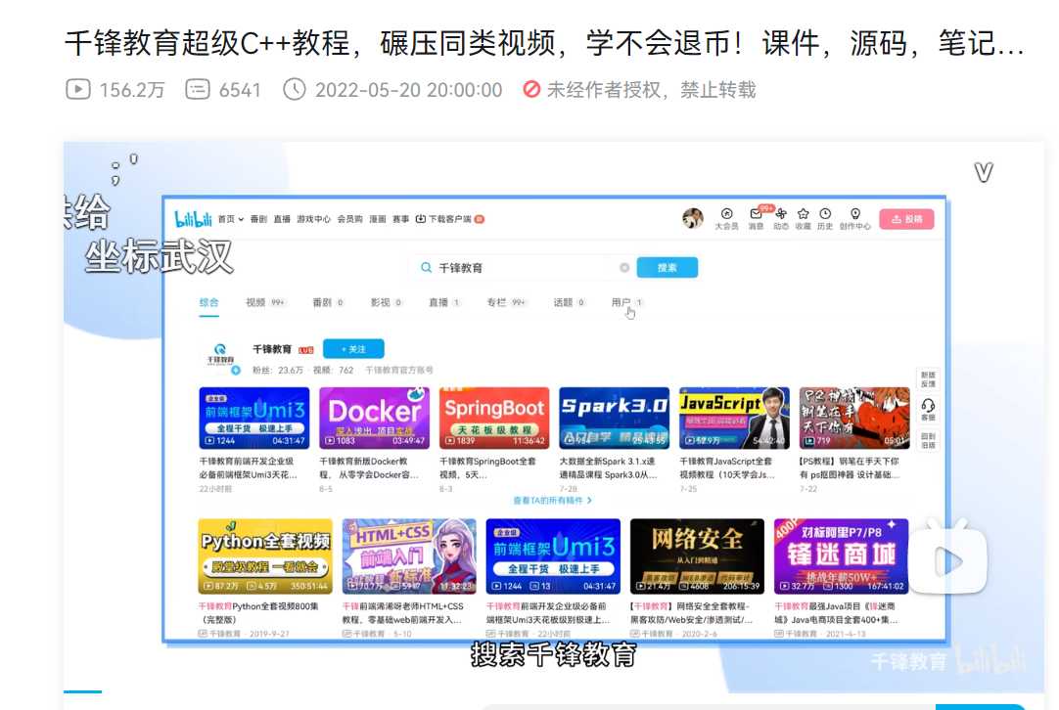The image size is (1059, 710).
Task: Click the blue 搜索 button
Action: [x=668, y=268]
